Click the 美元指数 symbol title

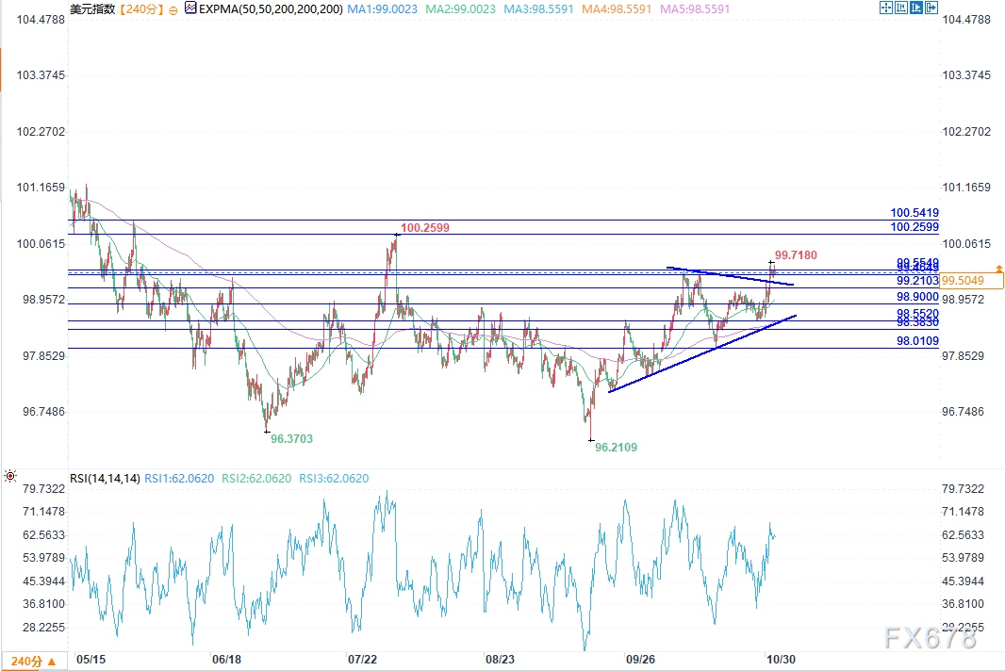tap(91, 8)
